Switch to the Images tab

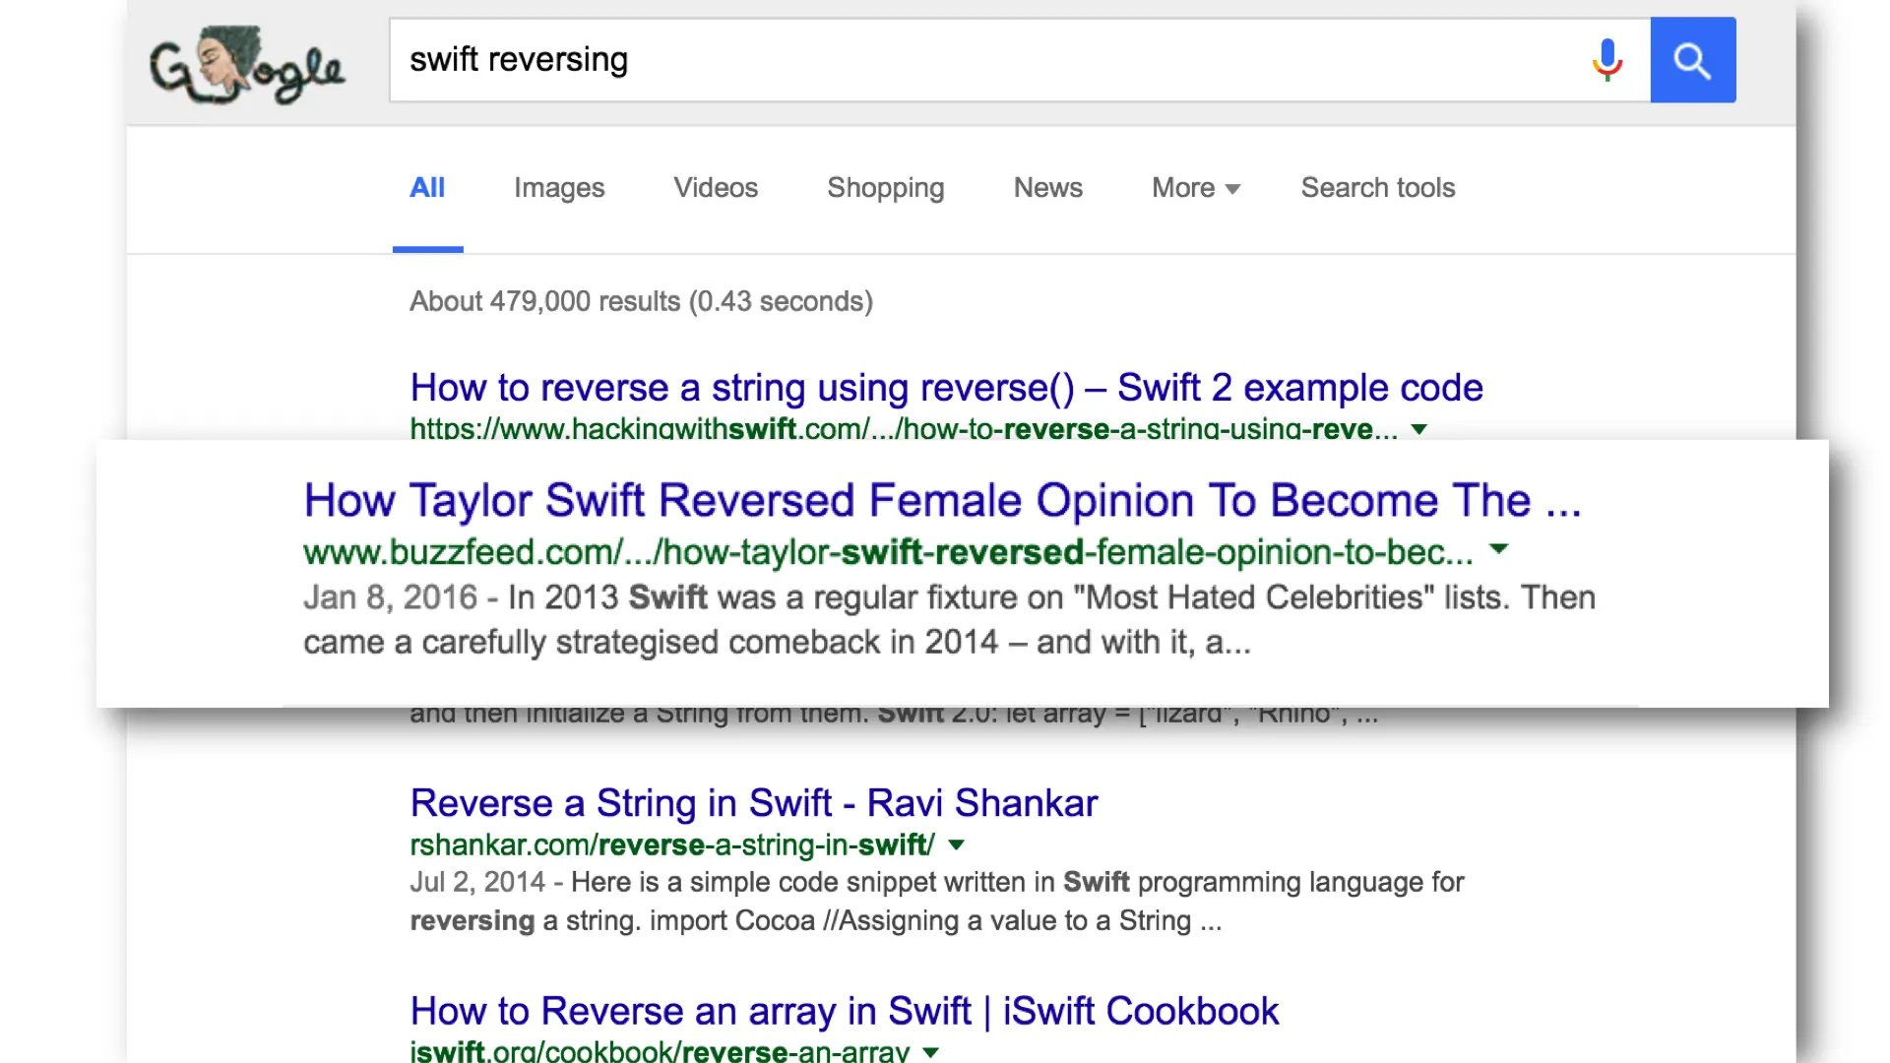click(559, 188)
